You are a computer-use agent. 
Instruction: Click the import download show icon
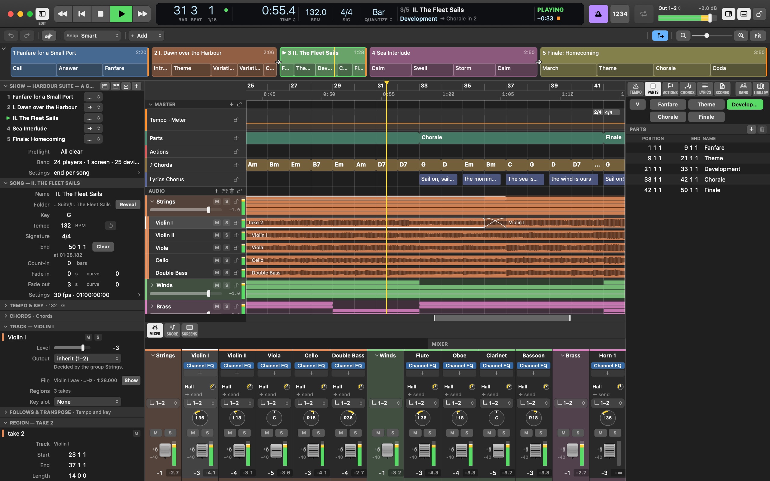tap(126, 86)
